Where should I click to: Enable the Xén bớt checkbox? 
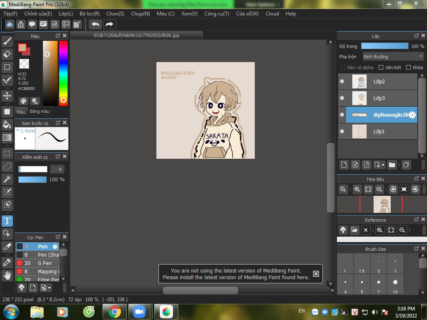click(381, 67)
